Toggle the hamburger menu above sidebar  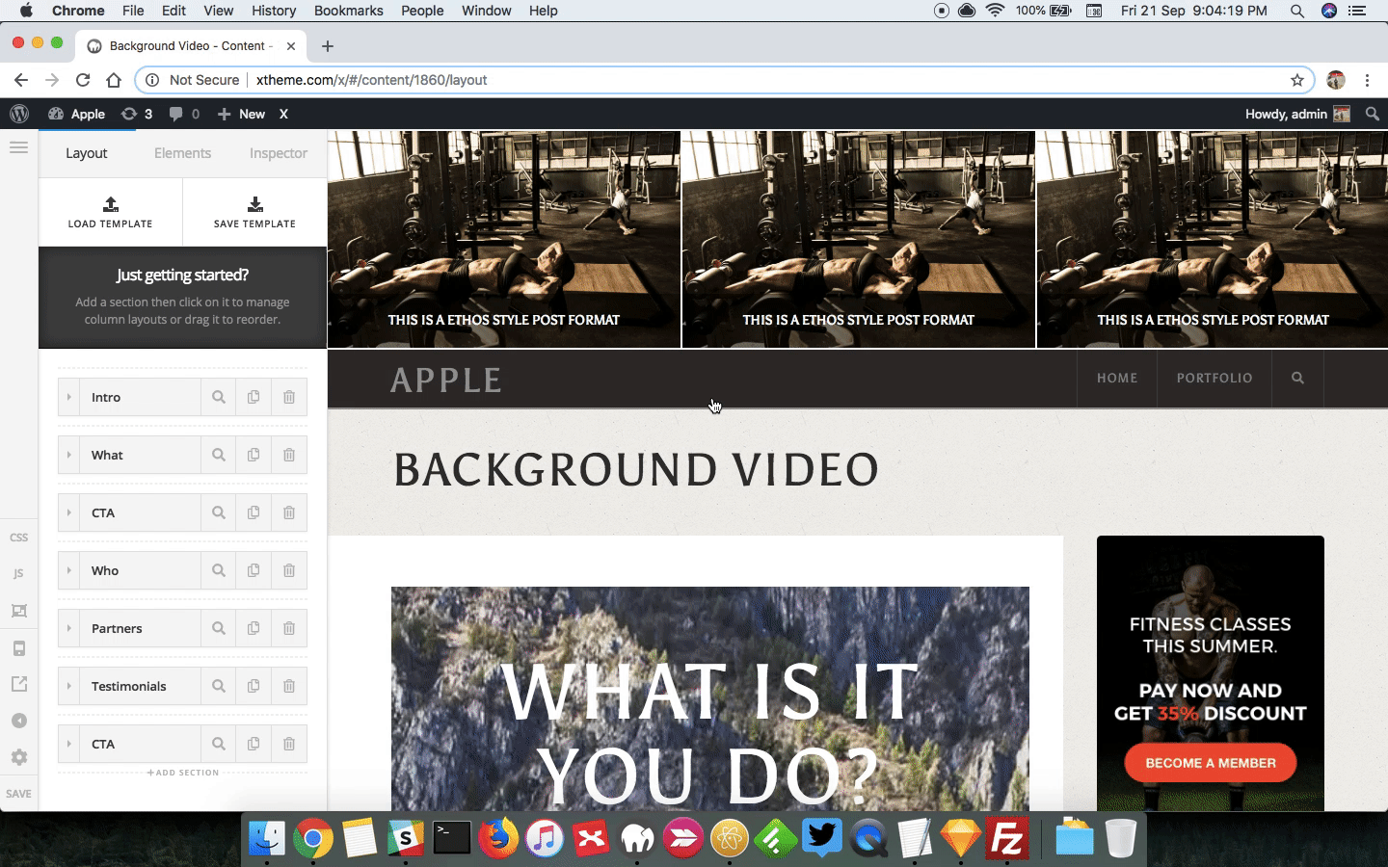(x=18, y=147)
